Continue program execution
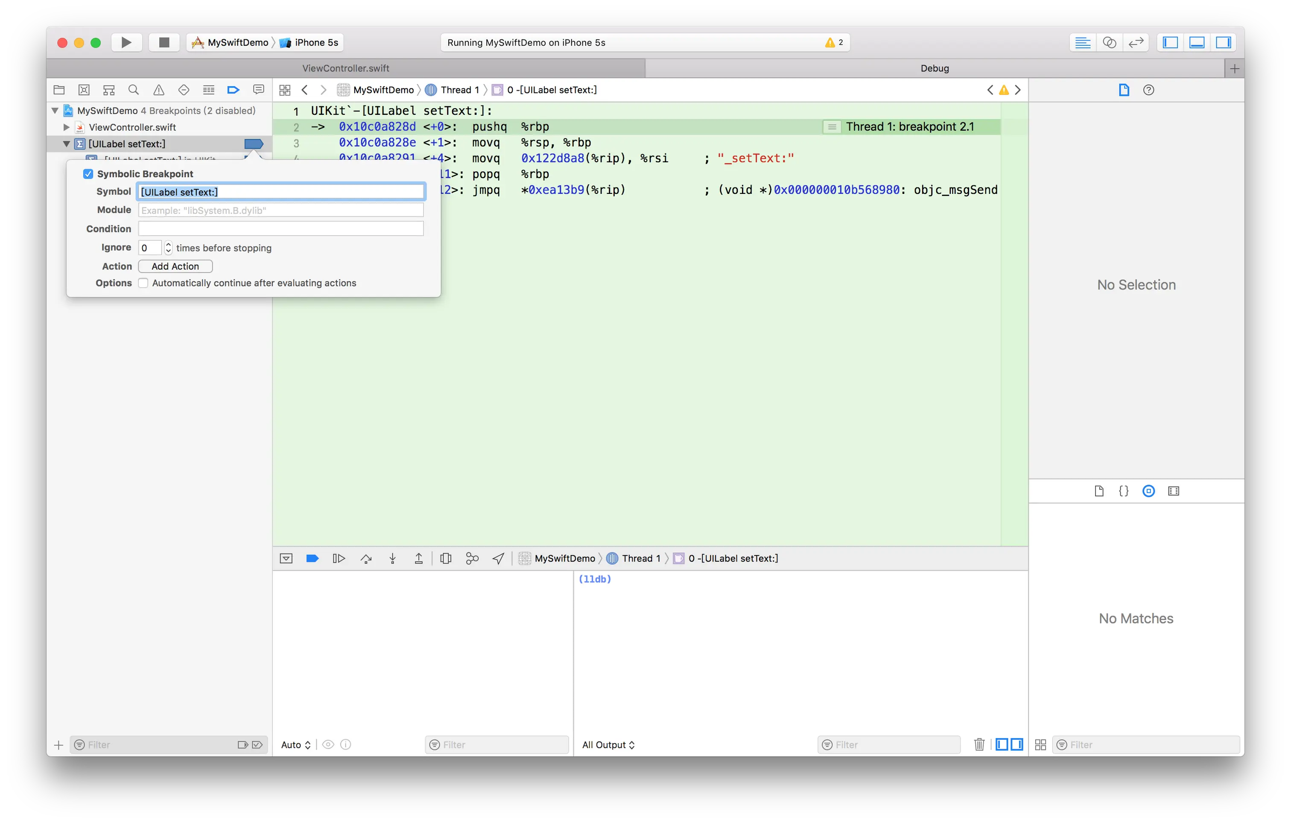1291x823 pixels. click(x=339, y=559)
